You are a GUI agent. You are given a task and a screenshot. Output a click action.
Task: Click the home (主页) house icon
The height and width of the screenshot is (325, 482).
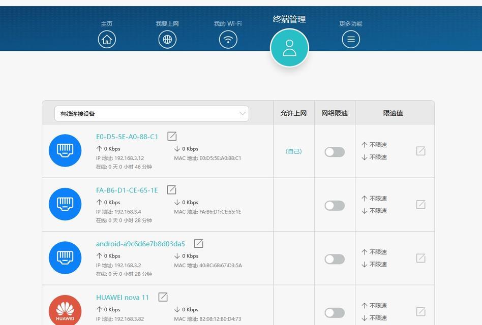tap(107, 39)
